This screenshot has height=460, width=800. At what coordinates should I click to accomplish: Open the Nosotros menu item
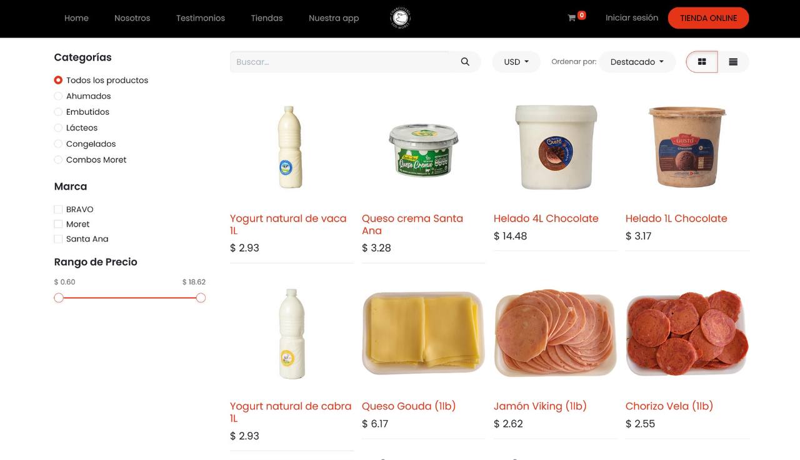tap(132, 18)
